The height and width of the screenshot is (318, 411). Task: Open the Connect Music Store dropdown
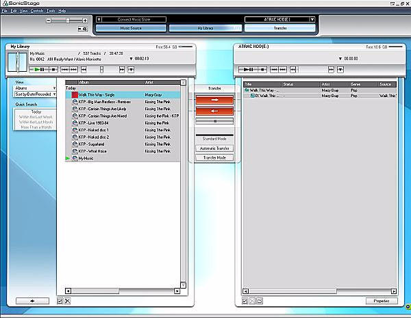click(133, 20)
